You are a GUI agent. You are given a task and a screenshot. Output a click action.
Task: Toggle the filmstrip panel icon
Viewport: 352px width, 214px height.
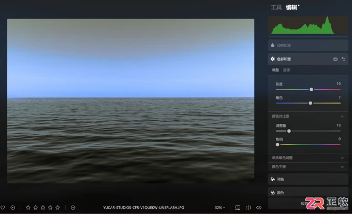238,207
